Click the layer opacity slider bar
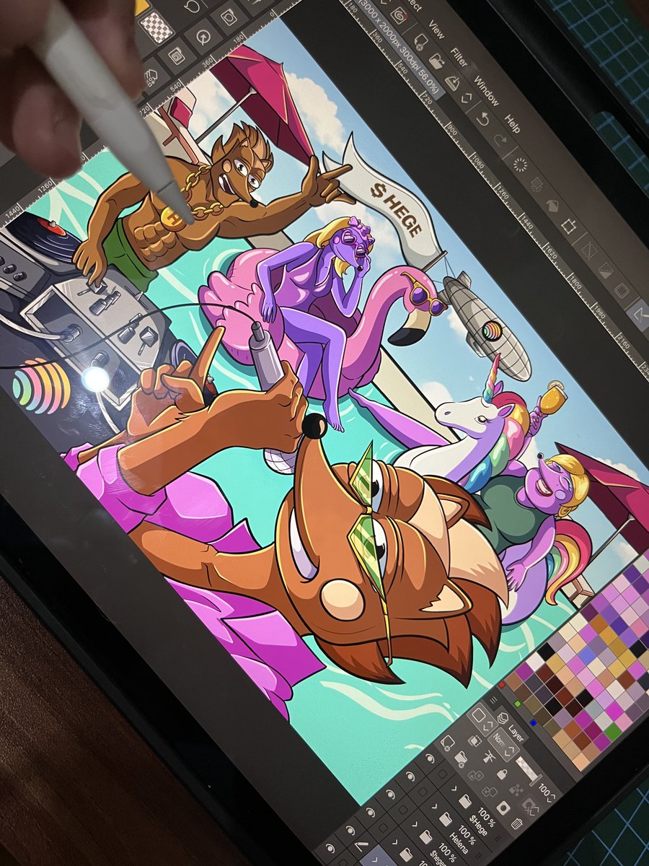The height and width of the screenshot is (866, 649). 529,771
